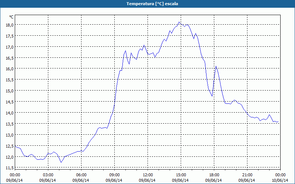Click the 21:00 time axis label

tap(247, 175)
